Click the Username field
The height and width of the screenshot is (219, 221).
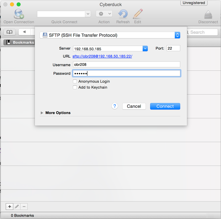127,65
